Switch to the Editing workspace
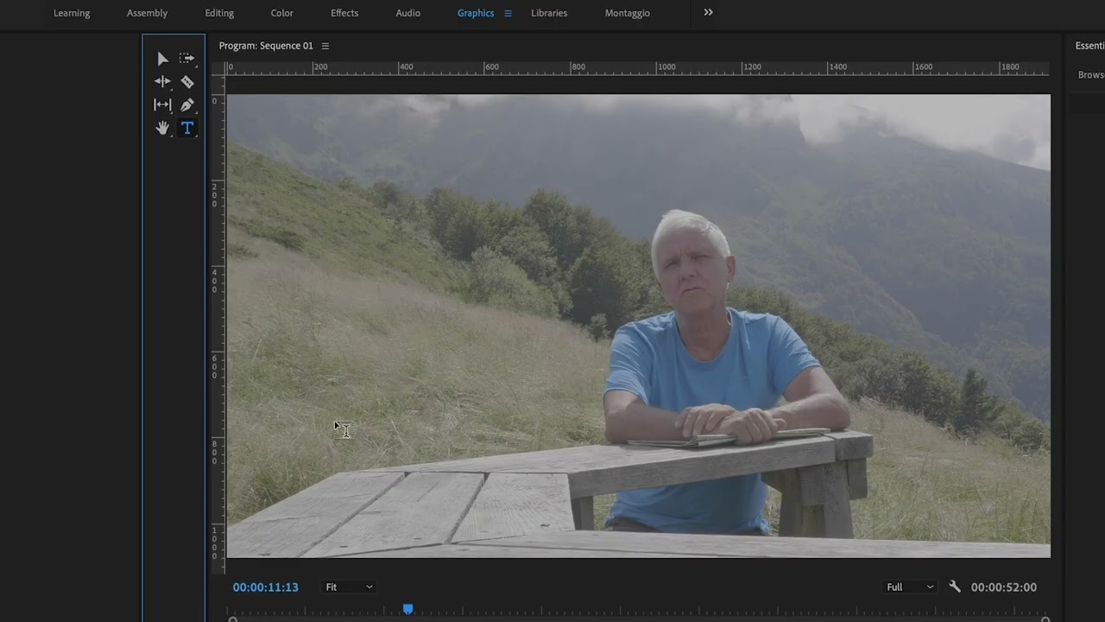The width and height of the screenshot is (1105, 622). (219, 13)
